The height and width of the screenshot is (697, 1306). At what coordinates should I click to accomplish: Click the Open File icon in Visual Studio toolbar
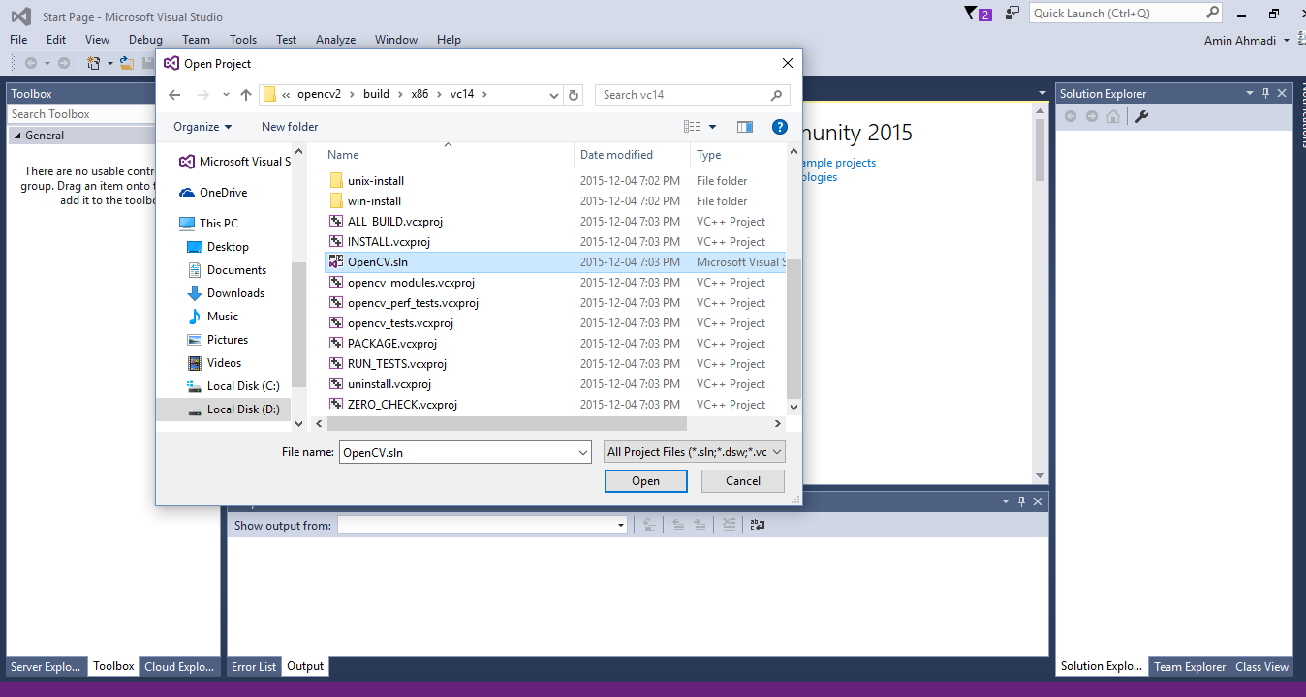click(x=126, y=63)
